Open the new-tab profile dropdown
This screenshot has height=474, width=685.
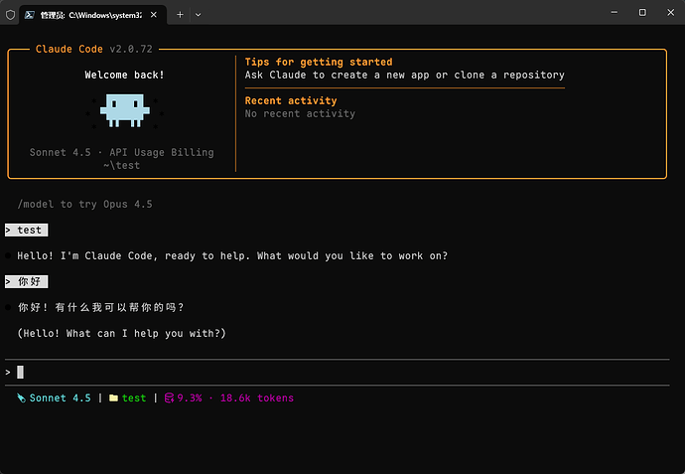(198, 15)
